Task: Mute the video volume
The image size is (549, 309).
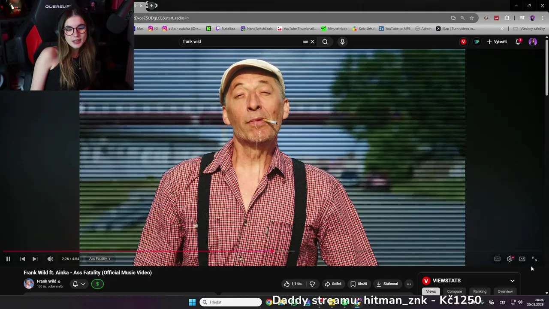Action: [50, 259]
